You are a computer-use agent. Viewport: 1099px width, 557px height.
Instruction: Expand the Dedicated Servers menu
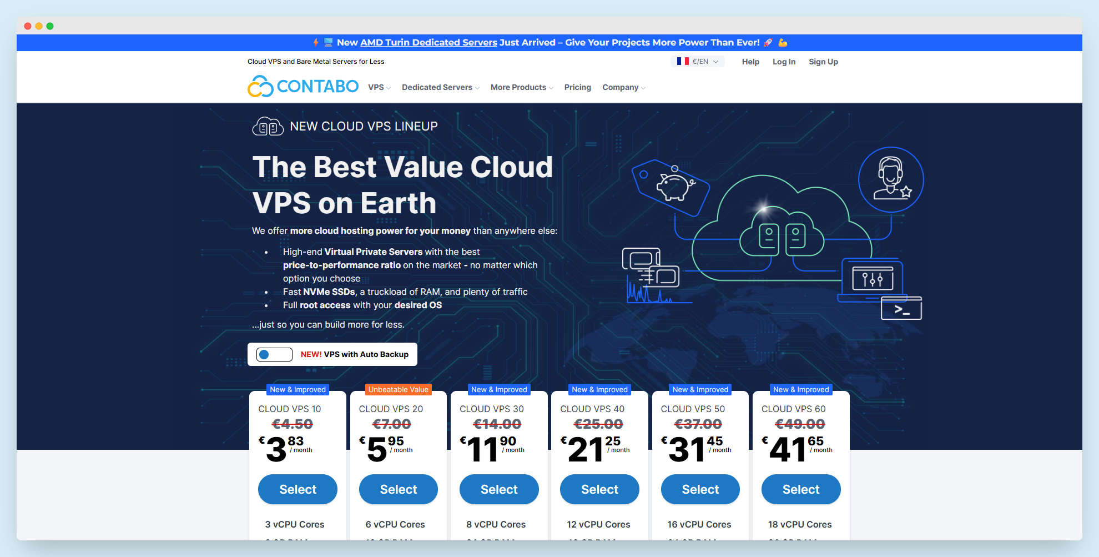[441, 88]
